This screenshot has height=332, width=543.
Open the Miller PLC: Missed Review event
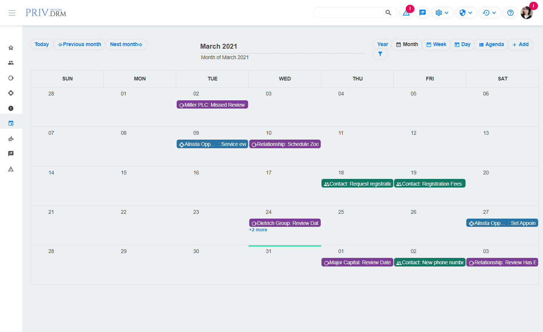(212, 105)
